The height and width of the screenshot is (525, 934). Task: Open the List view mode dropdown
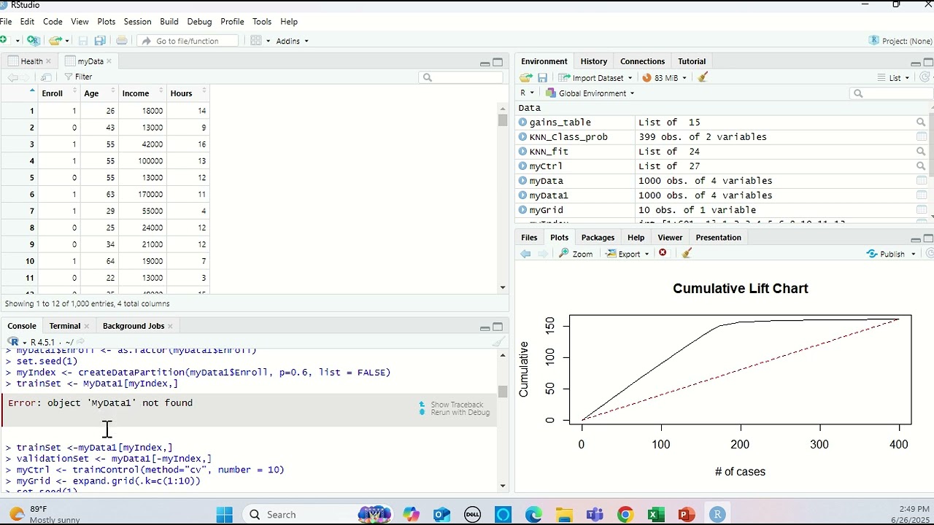(893, 77)
